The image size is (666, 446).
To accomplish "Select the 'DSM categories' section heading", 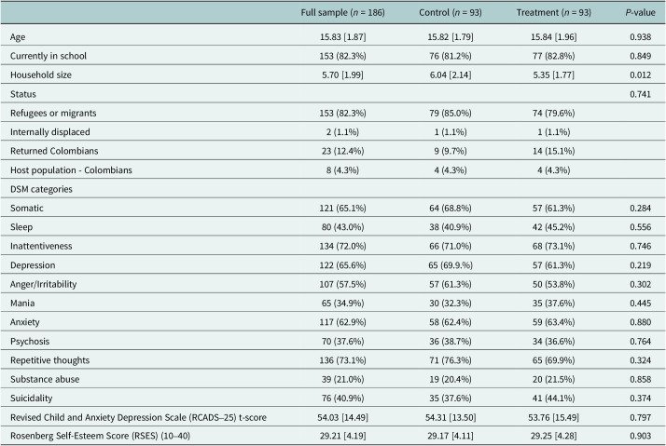I will [x=41, y=190].
